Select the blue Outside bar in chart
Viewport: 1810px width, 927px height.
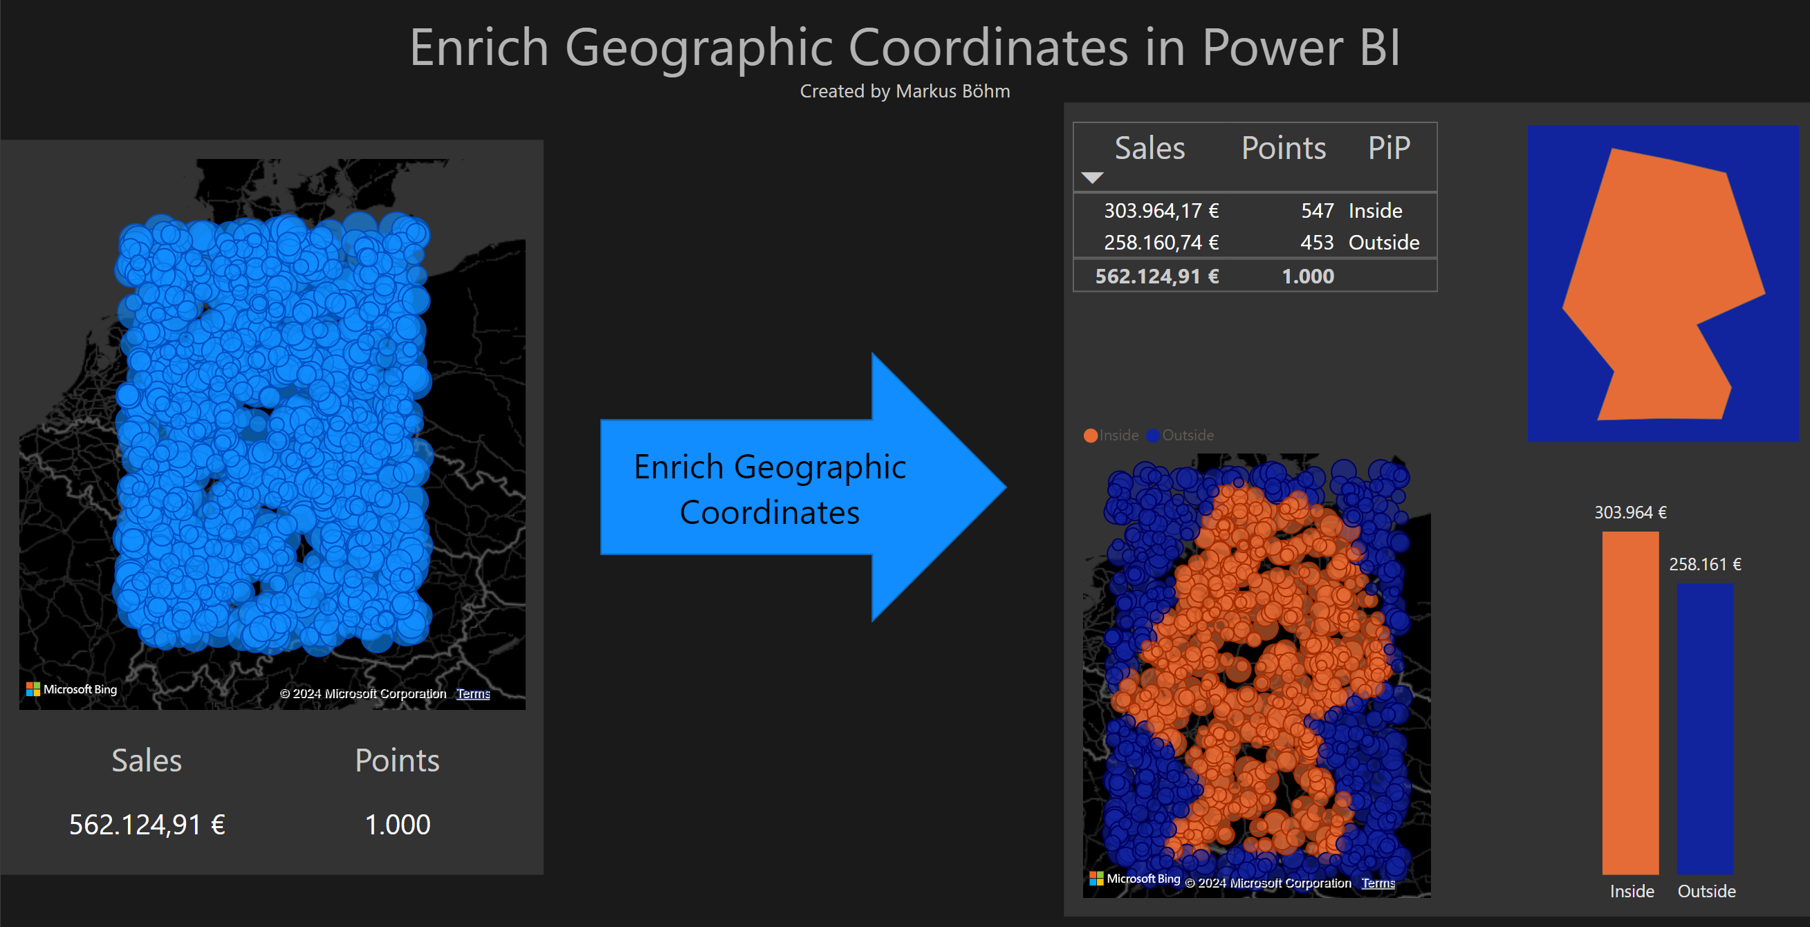point(1706,729)
